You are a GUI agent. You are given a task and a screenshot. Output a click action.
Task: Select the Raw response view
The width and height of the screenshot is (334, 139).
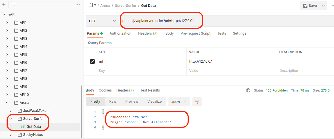pos(113,102)
